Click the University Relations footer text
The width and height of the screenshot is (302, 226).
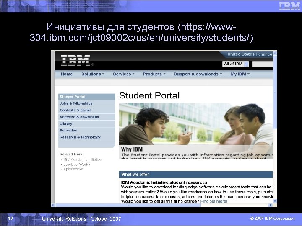64,219
